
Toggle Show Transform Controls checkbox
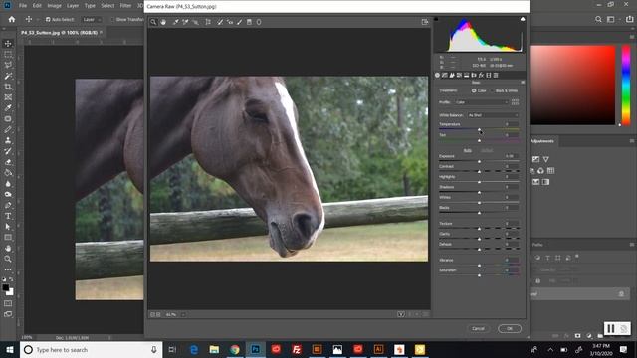point(112,19)
